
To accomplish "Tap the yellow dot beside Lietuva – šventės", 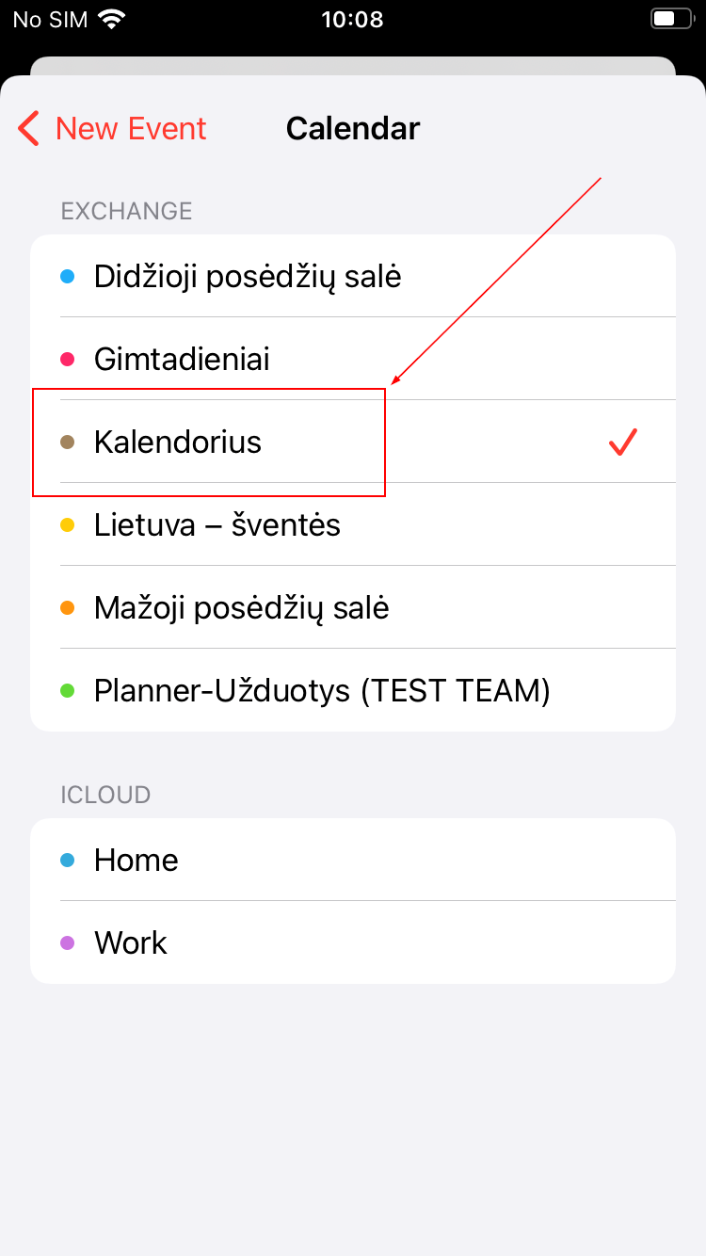I will [x=68, y=524].
